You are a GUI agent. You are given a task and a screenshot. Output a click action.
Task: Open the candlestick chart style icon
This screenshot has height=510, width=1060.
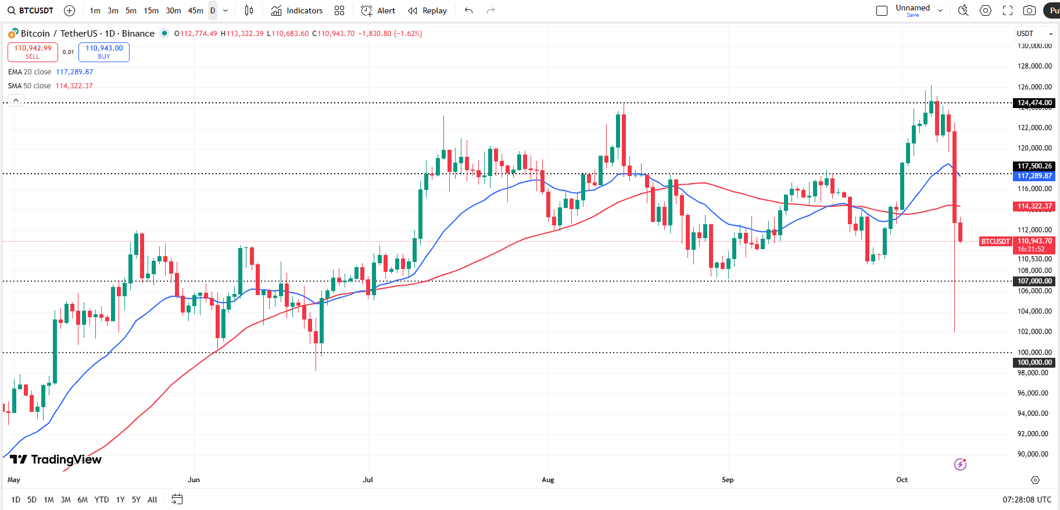pyautogui.click(x=249, y=10)
